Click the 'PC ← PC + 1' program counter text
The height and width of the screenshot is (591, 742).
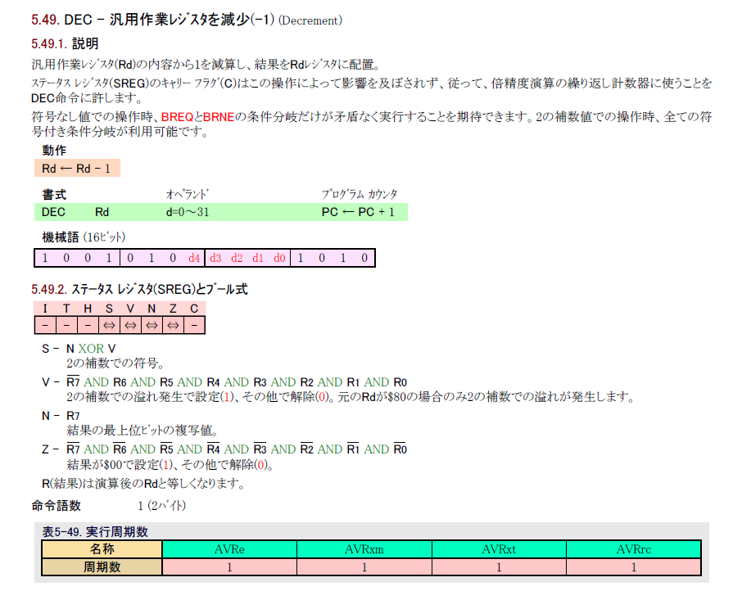coord(358,212)
